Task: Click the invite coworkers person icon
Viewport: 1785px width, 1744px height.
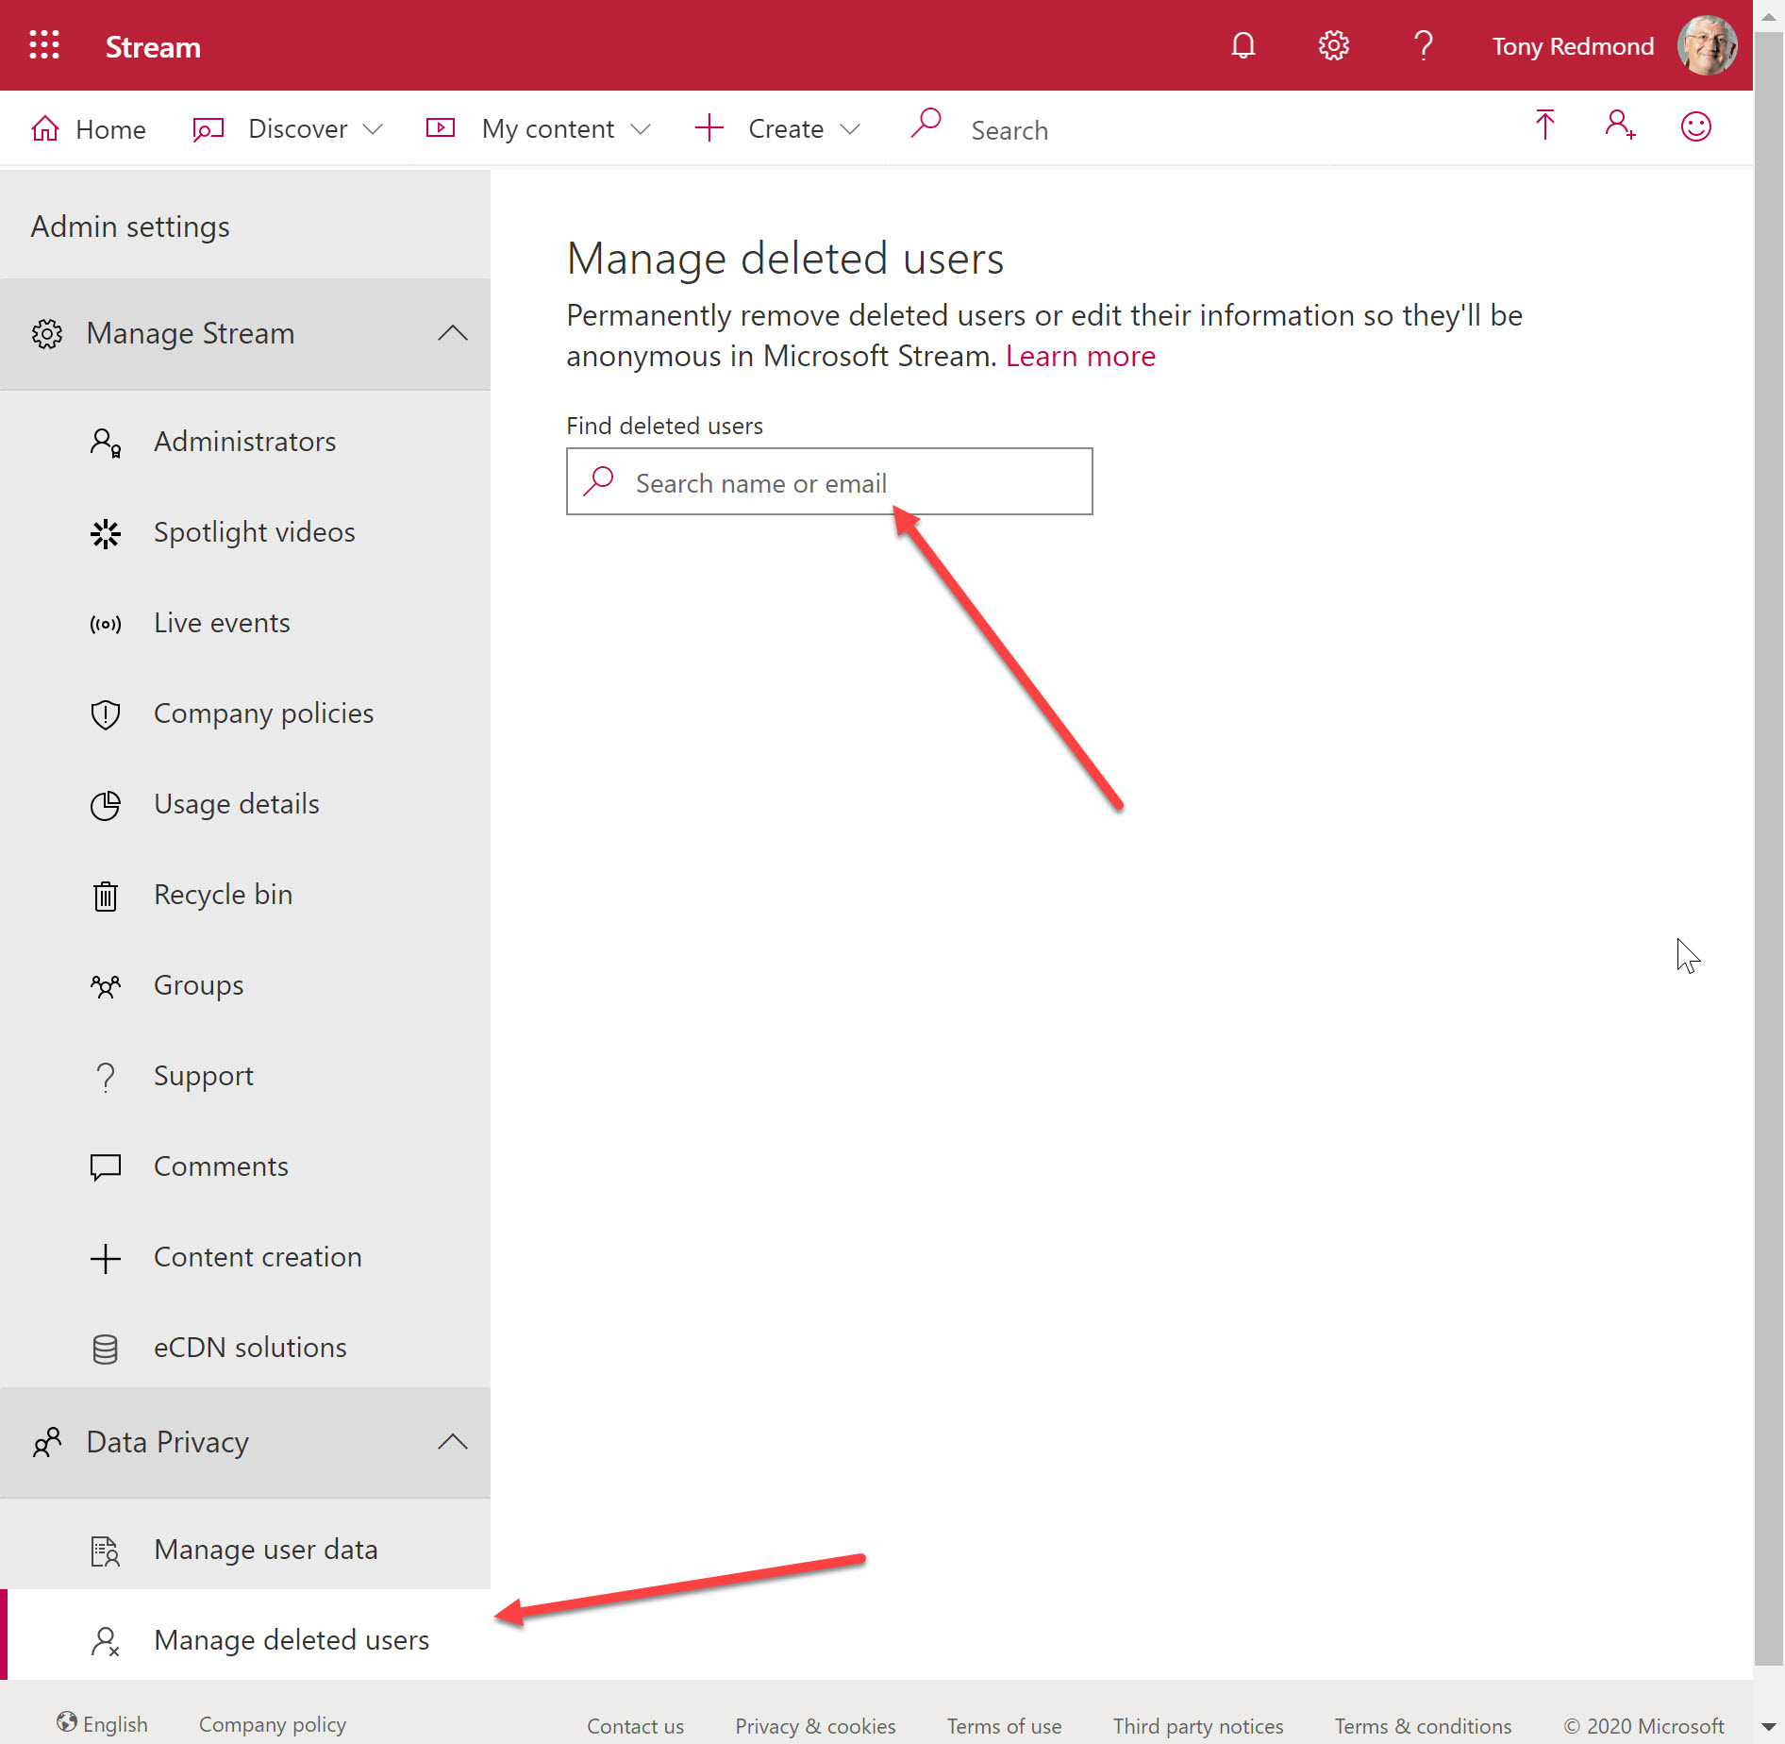Action: pos(1620,126)
